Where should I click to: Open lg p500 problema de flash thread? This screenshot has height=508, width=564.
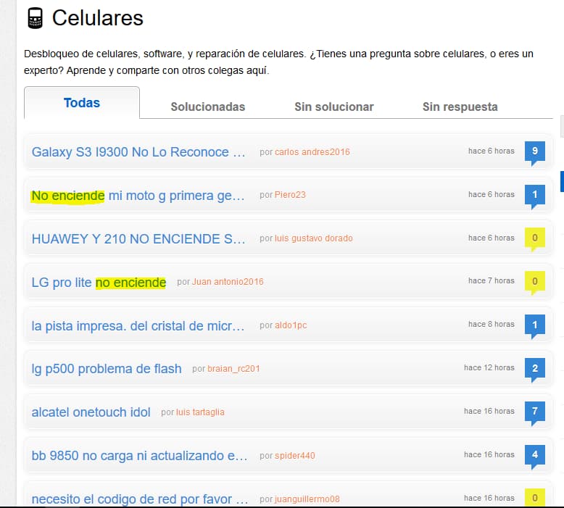click(x=107, y=369)
